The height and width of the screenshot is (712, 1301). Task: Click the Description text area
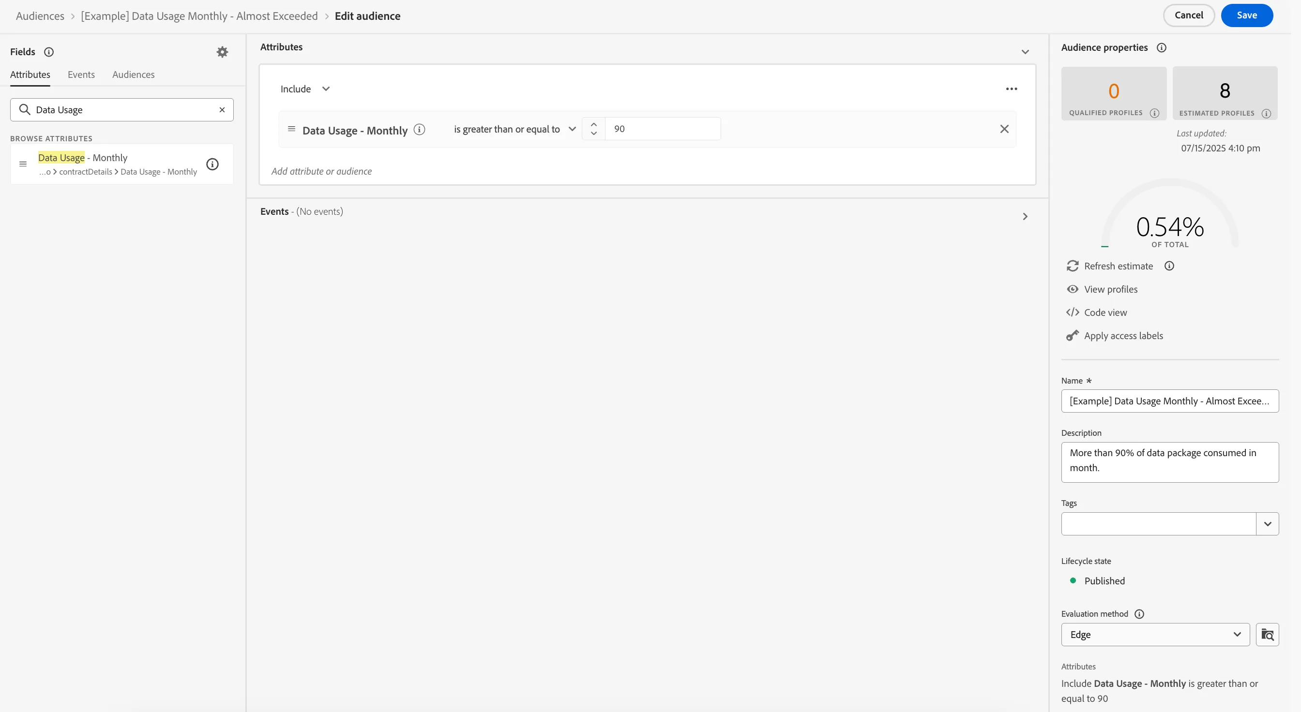pos(1170,462)
